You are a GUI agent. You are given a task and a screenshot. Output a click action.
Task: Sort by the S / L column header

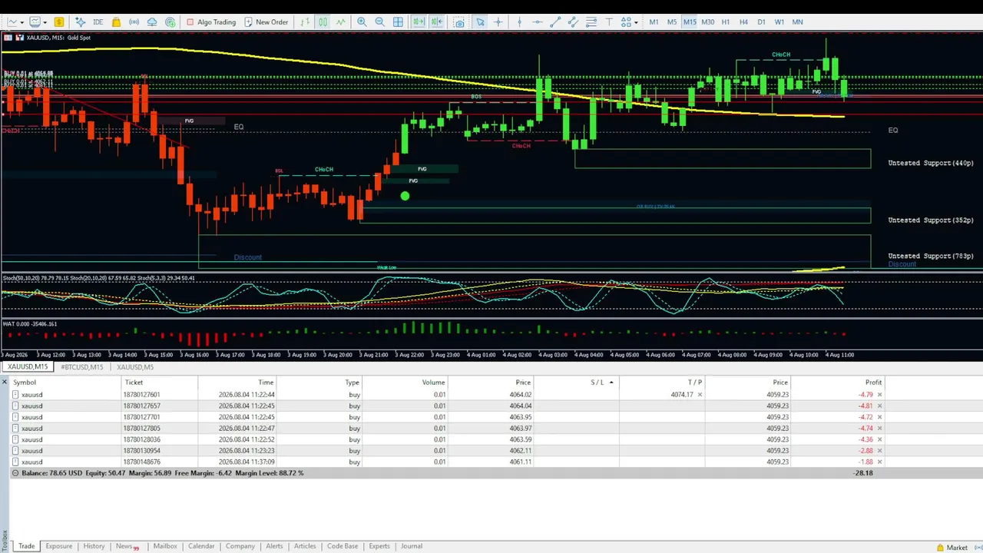[x=576, y=382]
